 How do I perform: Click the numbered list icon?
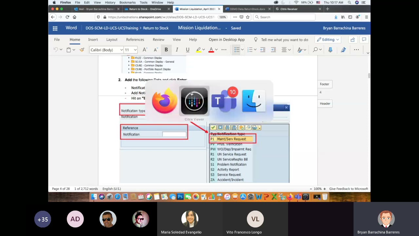click(x=250, y=50)
